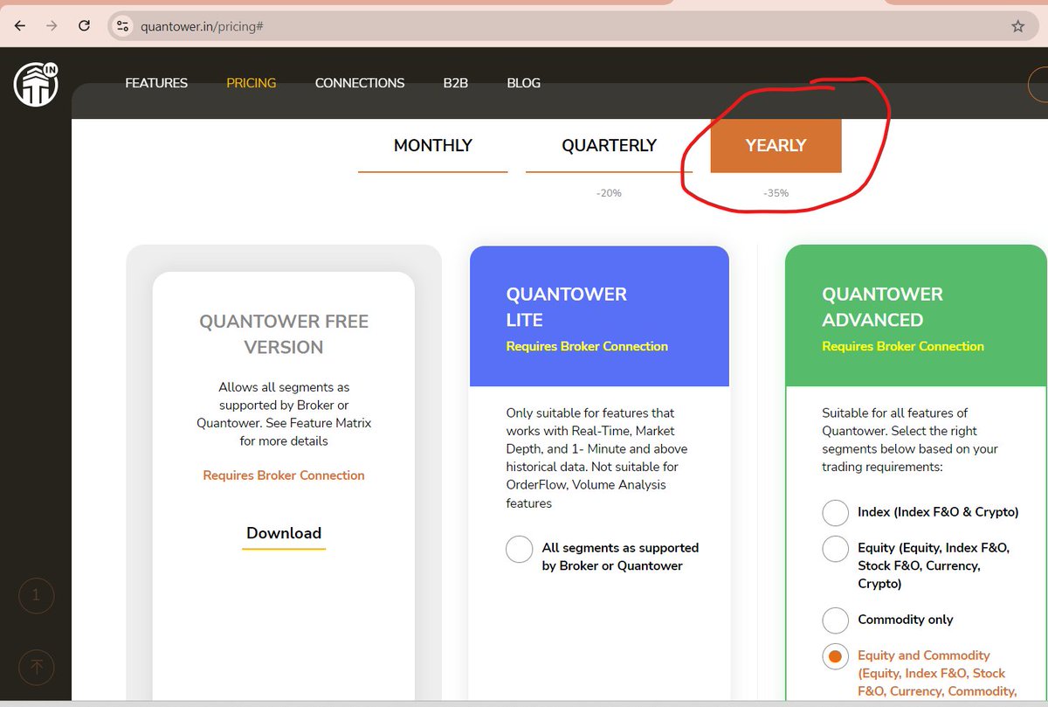Open the PRICING menu item
This screenshot has width=1048, height=707.
(x=251, y=83)
